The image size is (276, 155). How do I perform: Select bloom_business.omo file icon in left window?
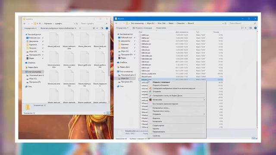(54, 57)
